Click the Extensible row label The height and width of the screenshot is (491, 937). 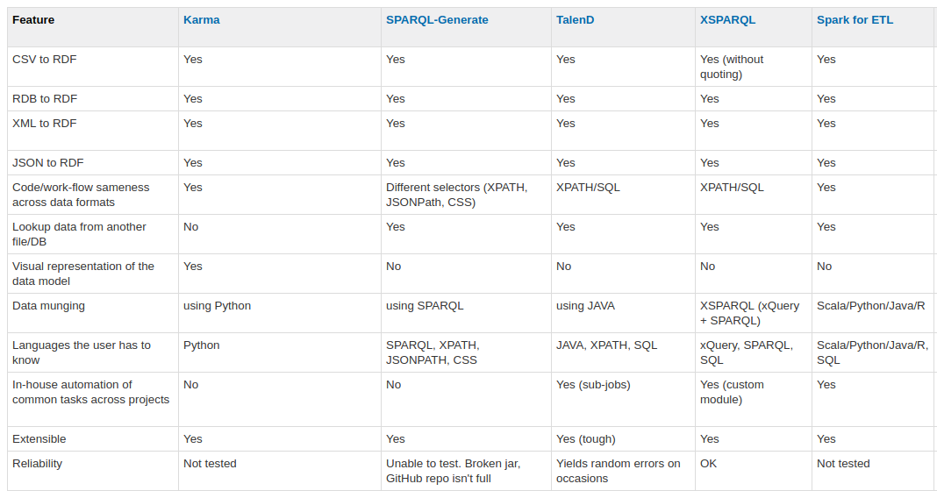pos(39,439)
